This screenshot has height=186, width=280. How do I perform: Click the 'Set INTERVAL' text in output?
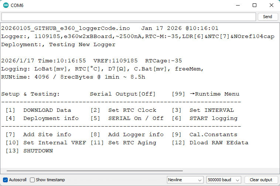pyautogui.click(x=211, y=110)
